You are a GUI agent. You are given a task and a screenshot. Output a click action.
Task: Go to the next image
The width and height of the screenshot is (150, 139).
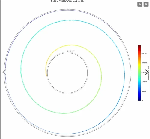pos(147,72)
